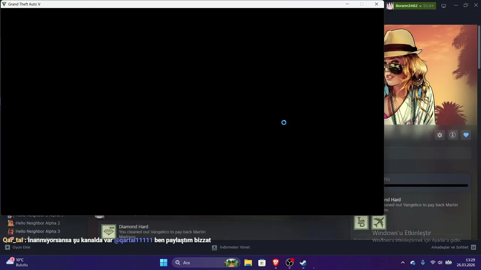The width and height of the screenshot is (481, 270).
Task: Click the LS achievement icon
Action: [x=361, y=222]
